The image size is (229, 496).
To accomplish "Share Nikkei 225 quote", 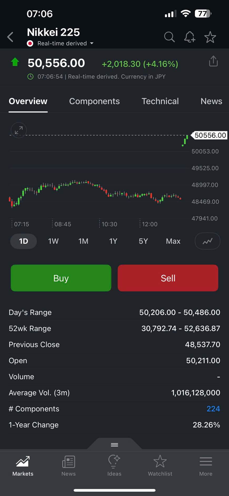I will 213,61.
